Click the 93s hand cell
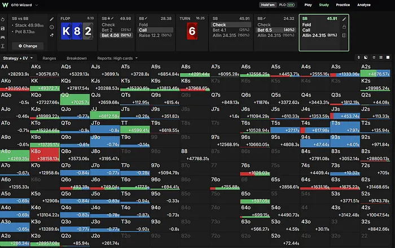 tap(345, 140)
